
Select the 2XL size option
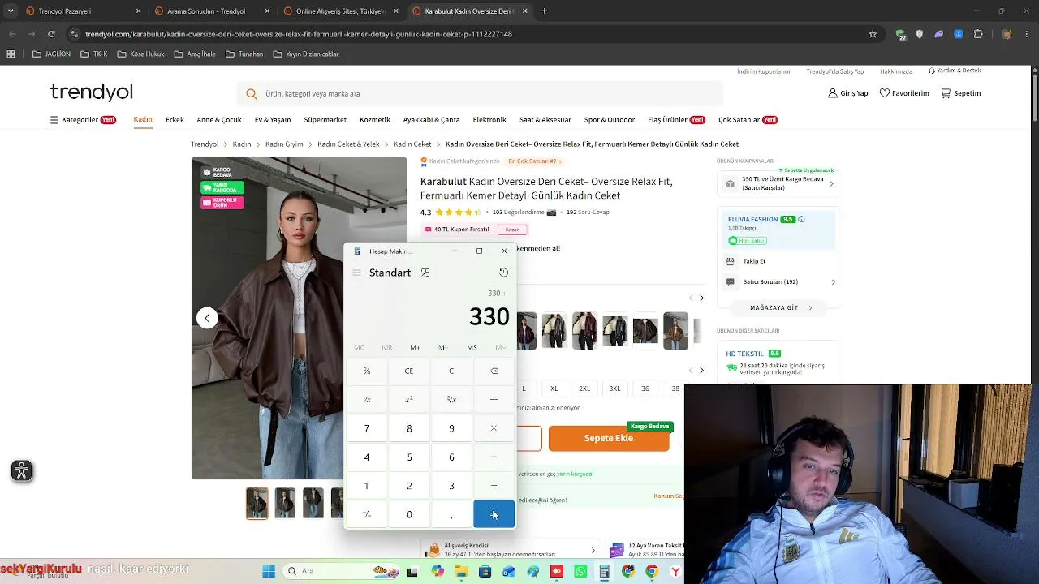click(x=584, y=389)
